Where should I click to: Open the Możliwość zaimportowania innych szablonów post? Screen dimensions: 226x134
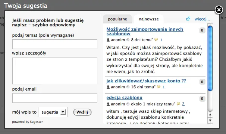point(145,32)
